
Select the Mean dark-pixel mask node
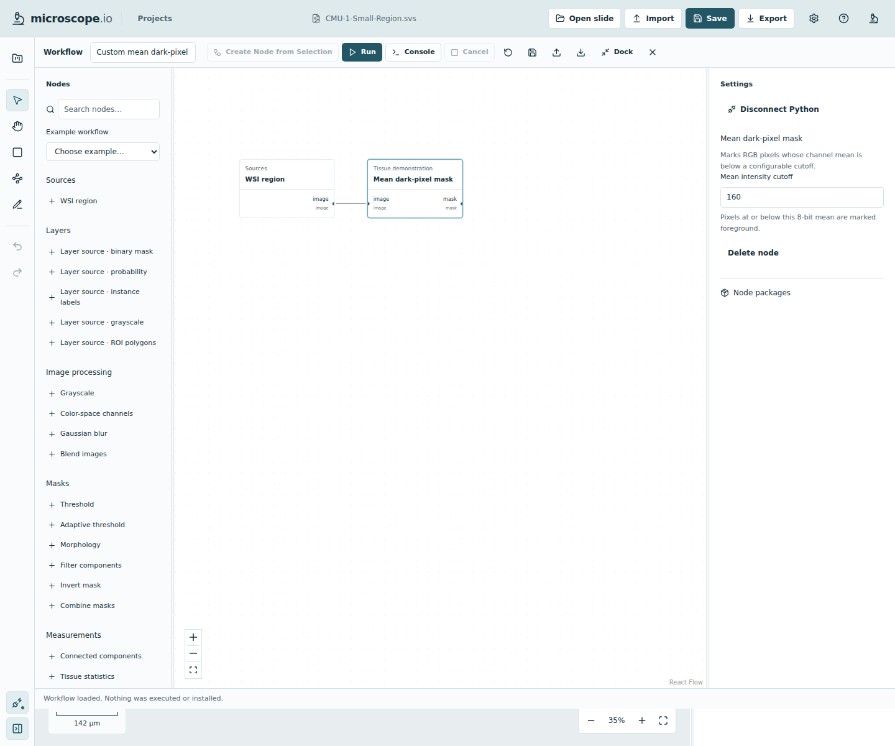(415, 188)
